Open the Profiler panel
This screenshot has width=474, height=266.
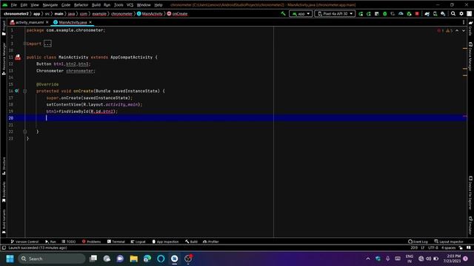pos(210,242)
